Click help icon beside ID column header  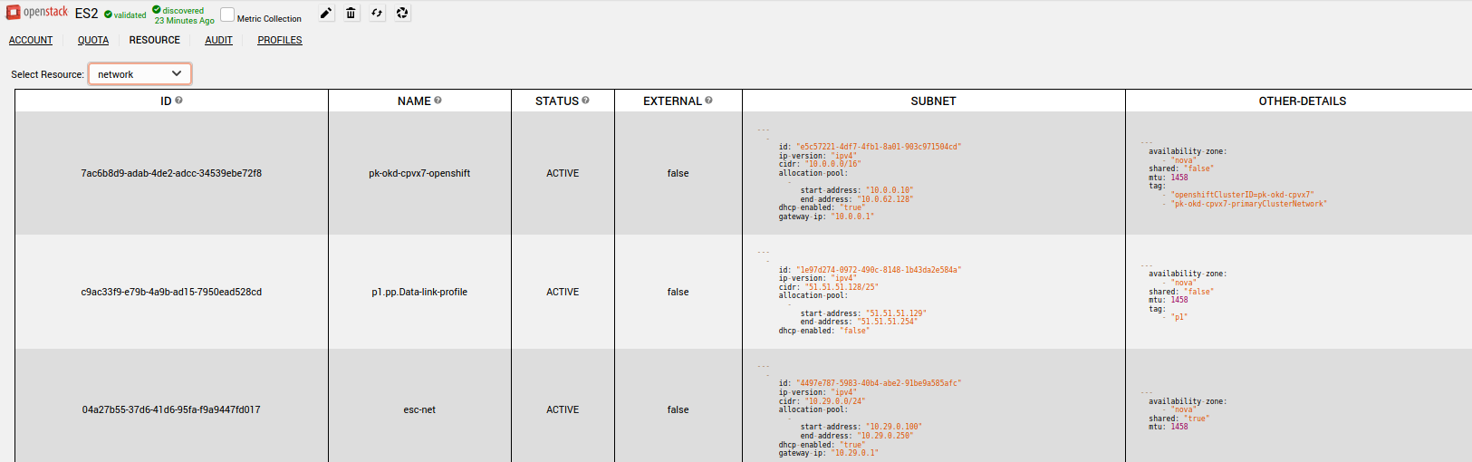point(178,101)
